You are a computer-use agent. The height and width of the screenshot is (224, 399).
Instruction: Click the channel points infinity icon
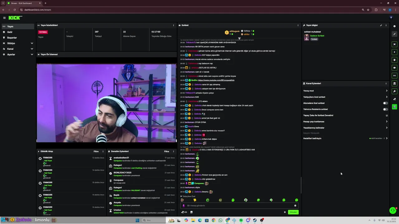(184, 212)
